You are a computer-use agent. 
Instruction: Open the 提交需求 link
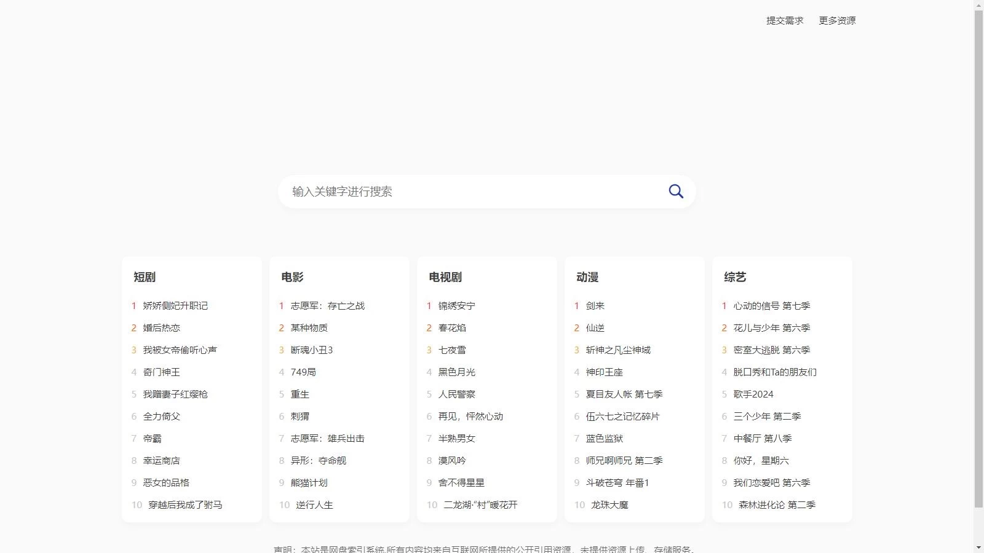785,21
